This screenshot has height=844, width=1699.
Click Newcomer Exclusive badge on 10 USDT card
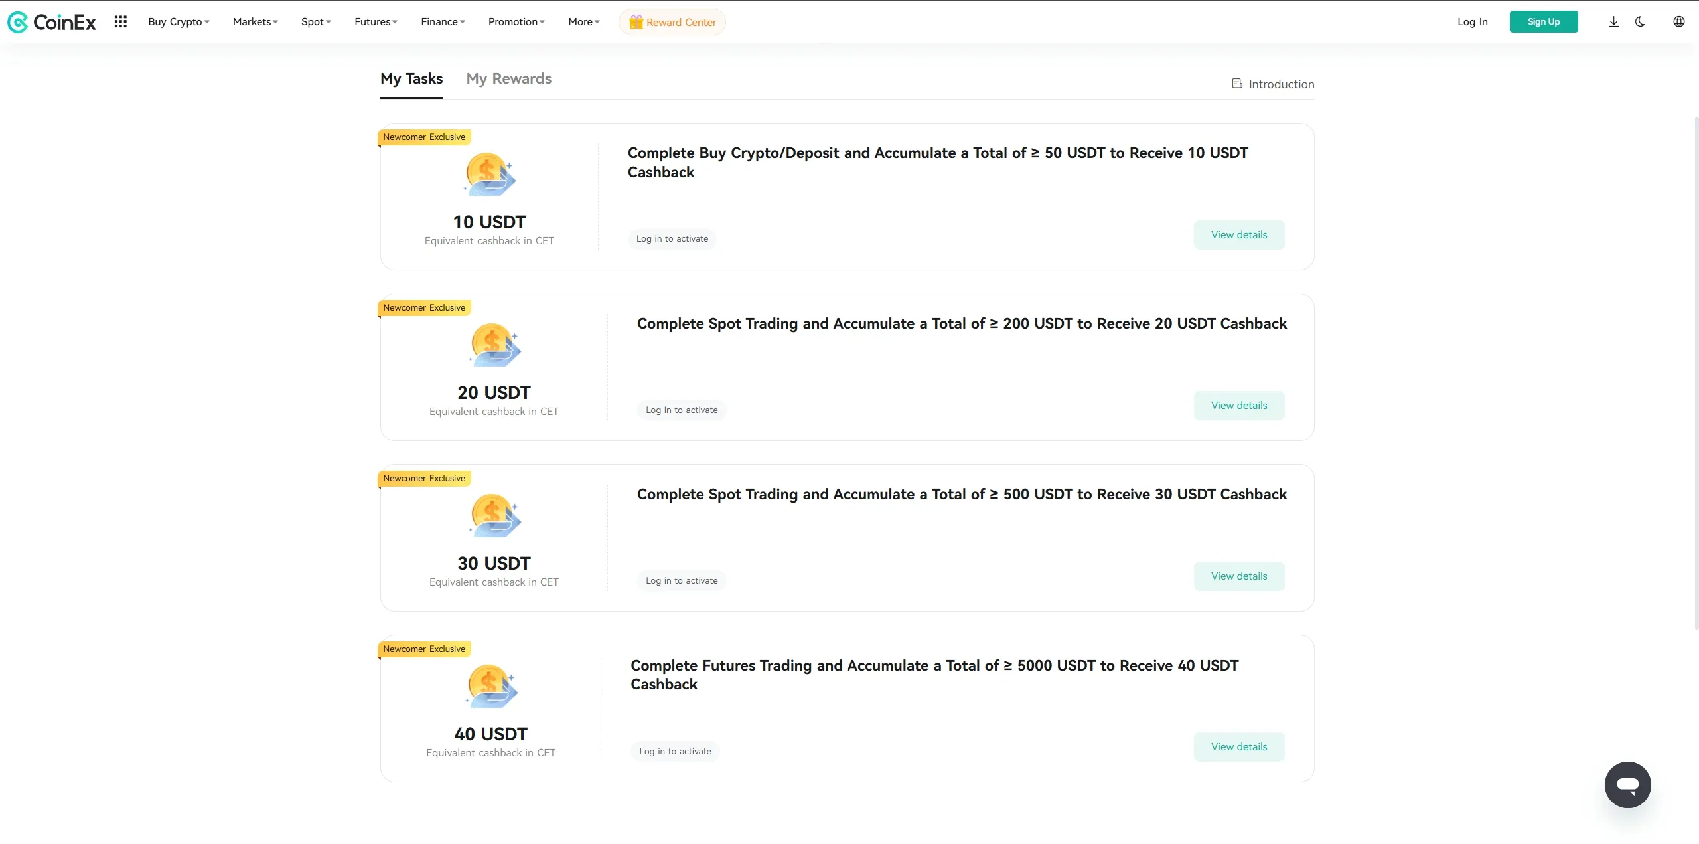click(424, 137)
